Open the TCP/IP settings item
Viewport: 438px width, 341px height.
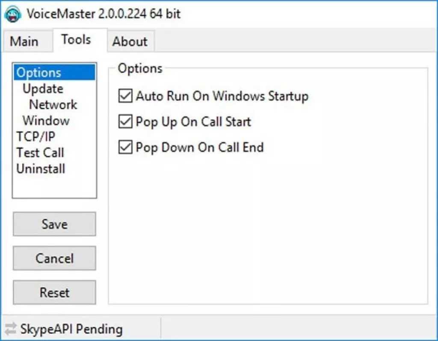[x=36, y=137]
